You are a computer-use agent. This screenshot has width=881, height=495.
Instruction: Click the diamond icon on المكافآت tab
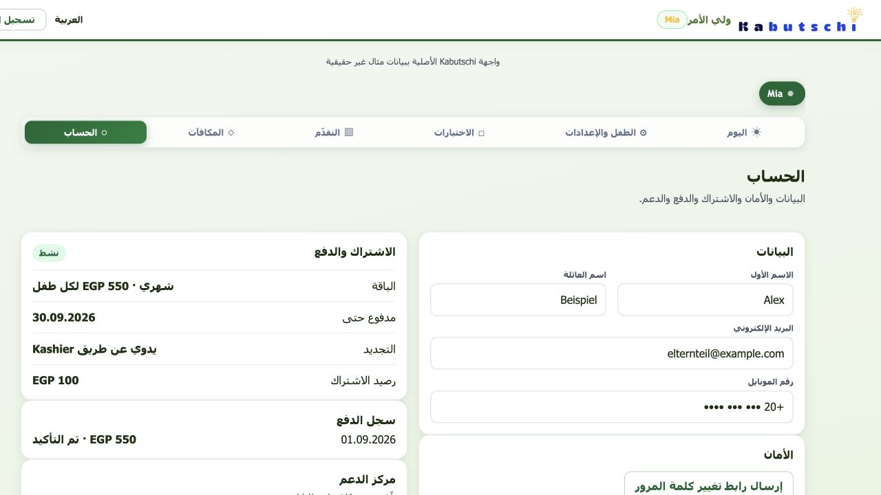pos(231,133)
